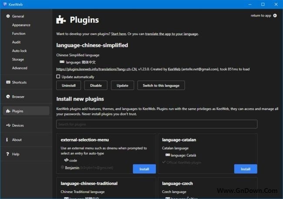
Task: Click the return to app circle icon
Action: (x=275, y=16)
